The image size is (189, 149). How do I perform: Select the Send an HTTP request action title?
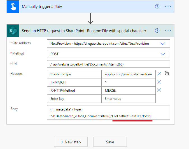point(84,31)
